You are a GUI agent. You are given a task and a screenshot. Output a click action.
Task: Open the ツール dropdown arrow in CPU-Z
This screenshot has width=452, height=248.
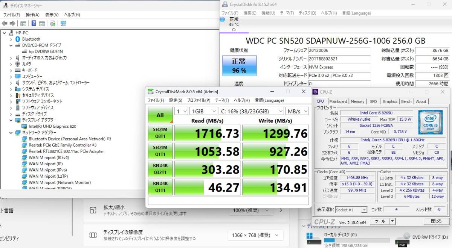coord(392,221)
